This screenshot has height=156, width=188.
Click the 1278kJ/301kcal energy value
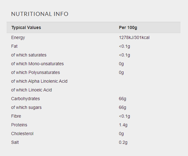tap(134, 38)
